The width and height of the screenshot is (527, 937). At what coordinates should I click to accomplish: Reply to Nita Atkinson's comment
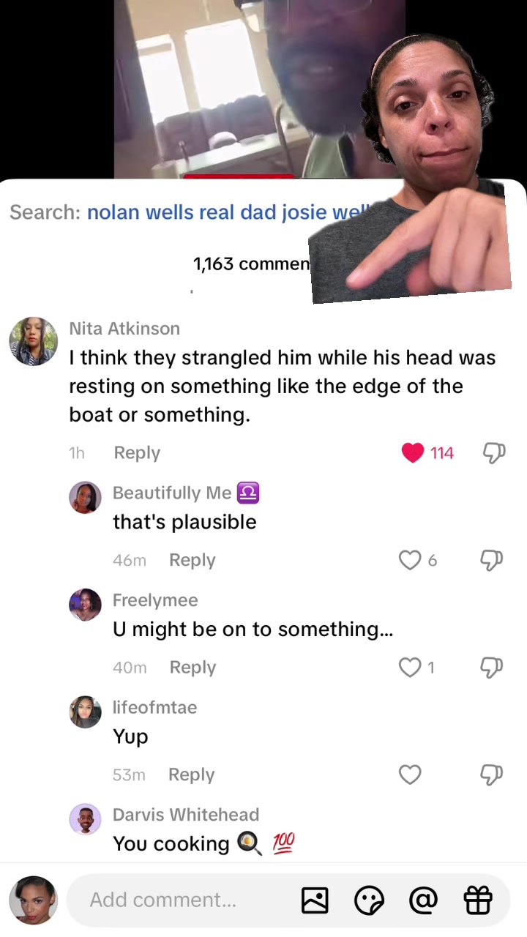[137, 453]
